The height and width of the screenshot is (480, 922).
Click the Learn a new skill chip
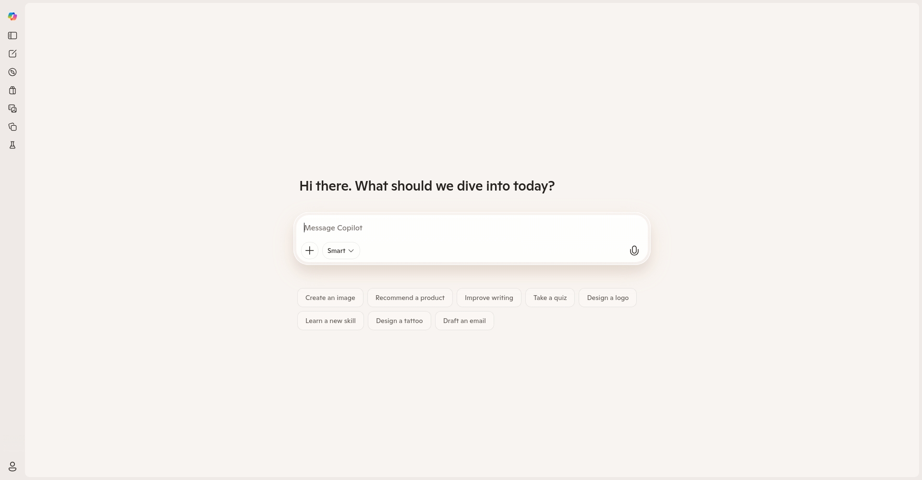click(330, 321)
